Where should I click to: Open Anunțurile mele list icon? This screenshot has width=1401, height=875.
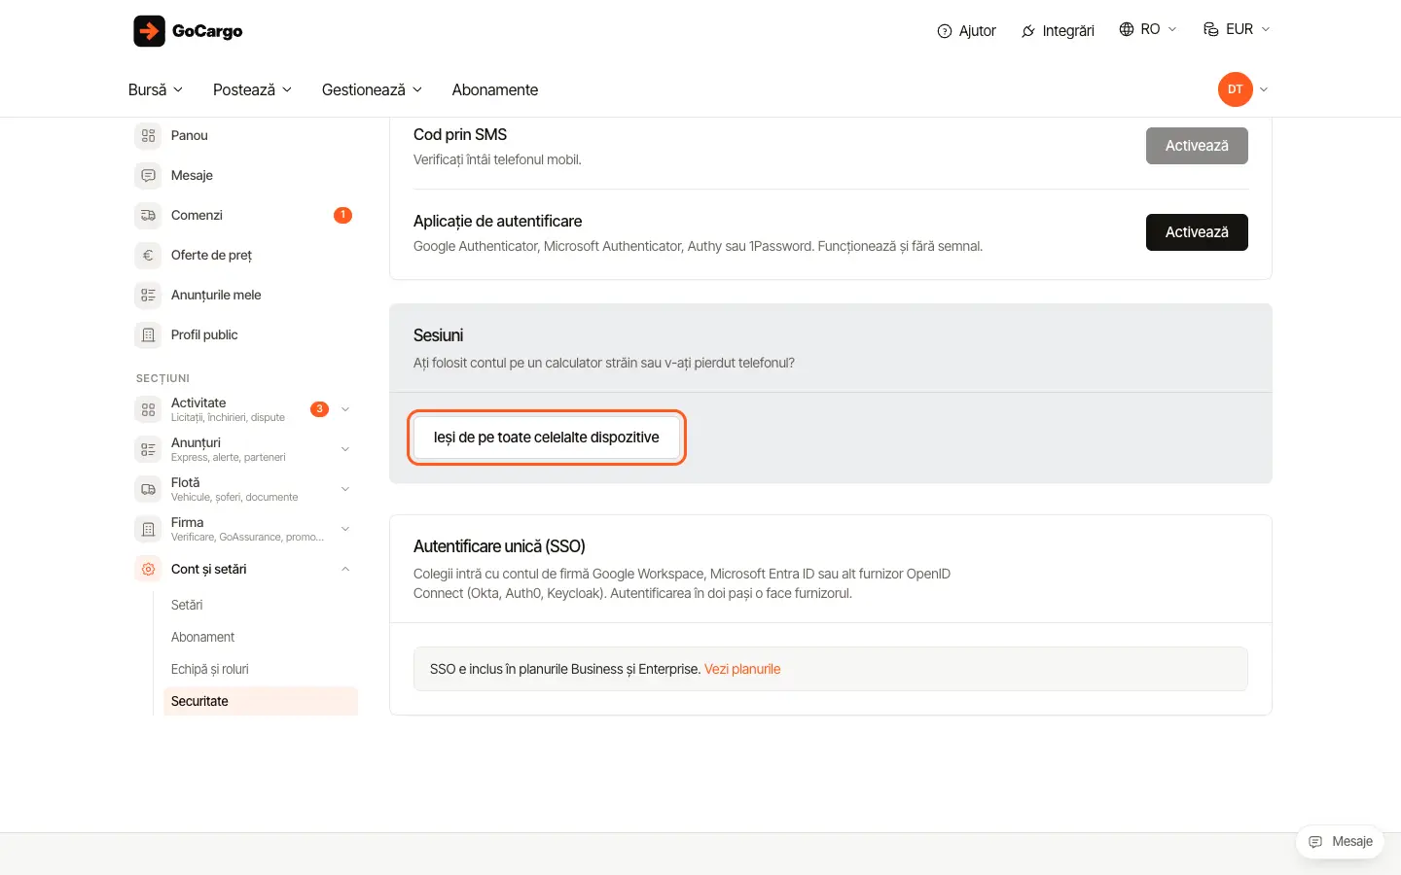148,296
